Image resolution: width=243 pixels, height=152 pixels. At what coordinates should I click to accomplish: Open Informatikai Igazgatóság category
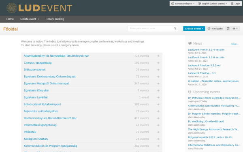tap(40, 125)
